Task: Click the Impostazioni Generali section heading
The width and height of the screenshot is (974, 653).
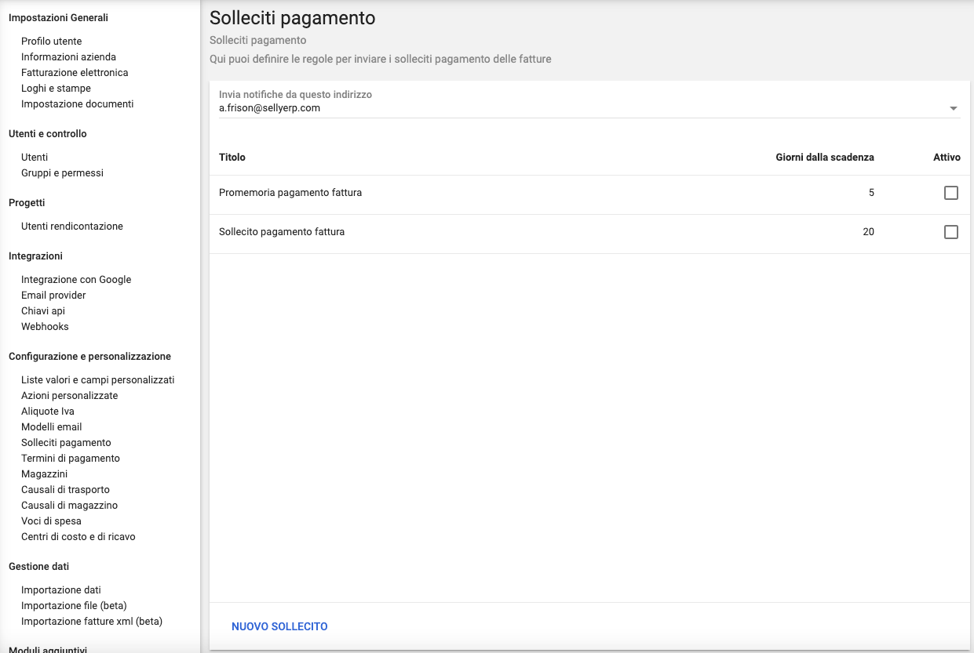Action: (58, 17)
